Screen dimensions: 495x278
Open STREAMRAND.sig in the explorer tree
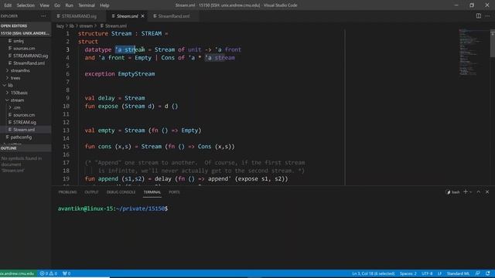coord(30,56)
